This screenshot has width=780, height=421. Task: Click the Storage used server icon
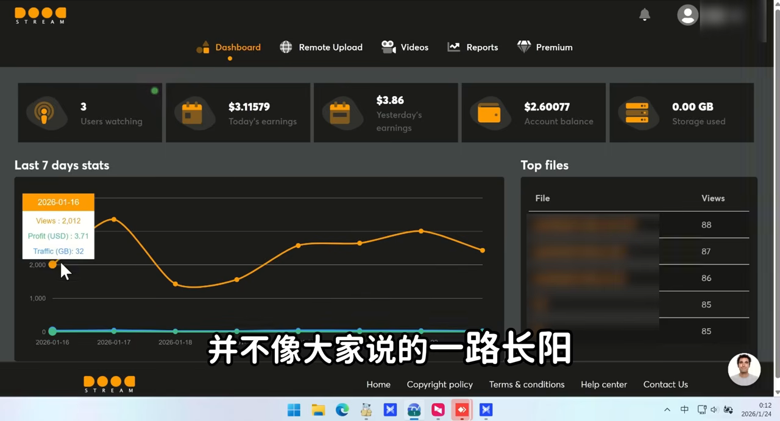637,113
